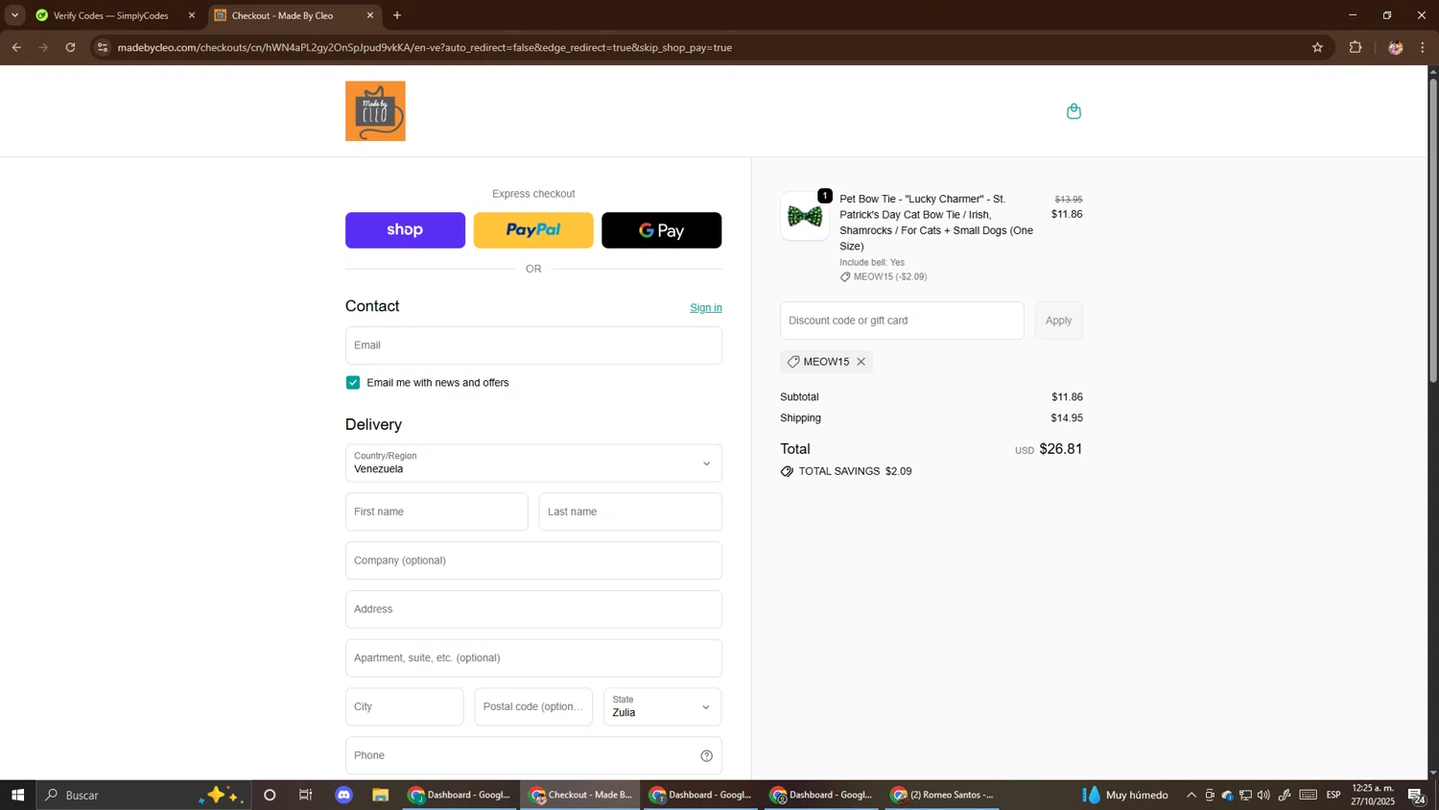
Task: Switch to the Checkout - Made By Cleo tab
Action: 294,15
